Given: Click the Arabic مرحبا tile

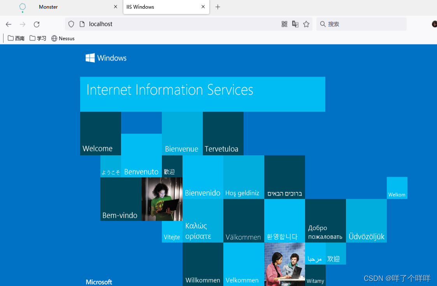Looking at the screenshot, I should pyautogui.click(x=315, y=253).
